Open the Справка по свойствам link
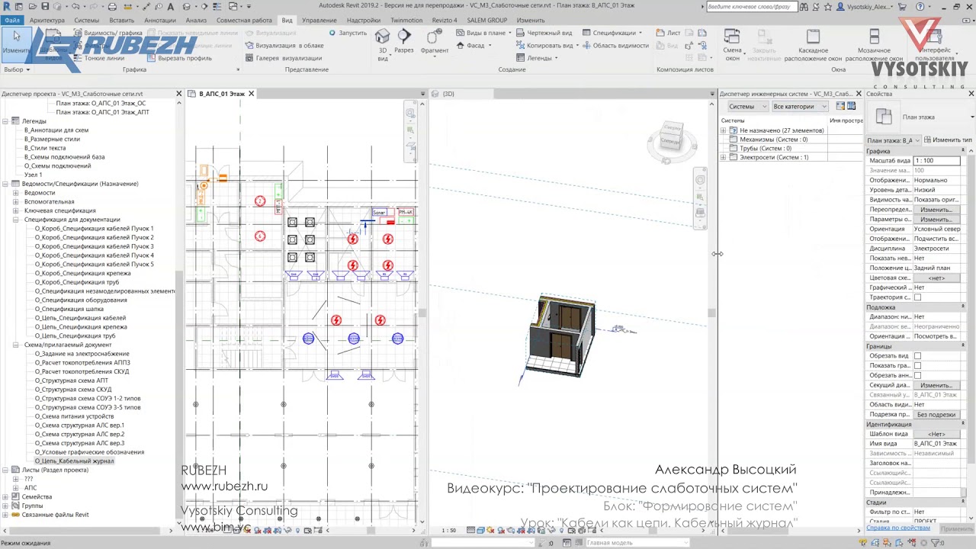Viewport: 976px width, 549px height. (x=898, y=528)
